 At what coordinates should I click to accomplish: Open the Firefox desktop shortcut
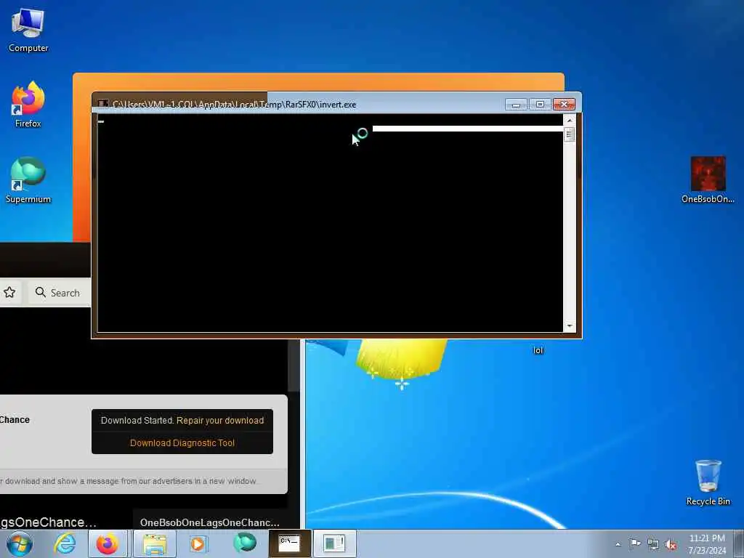point(28,105)
